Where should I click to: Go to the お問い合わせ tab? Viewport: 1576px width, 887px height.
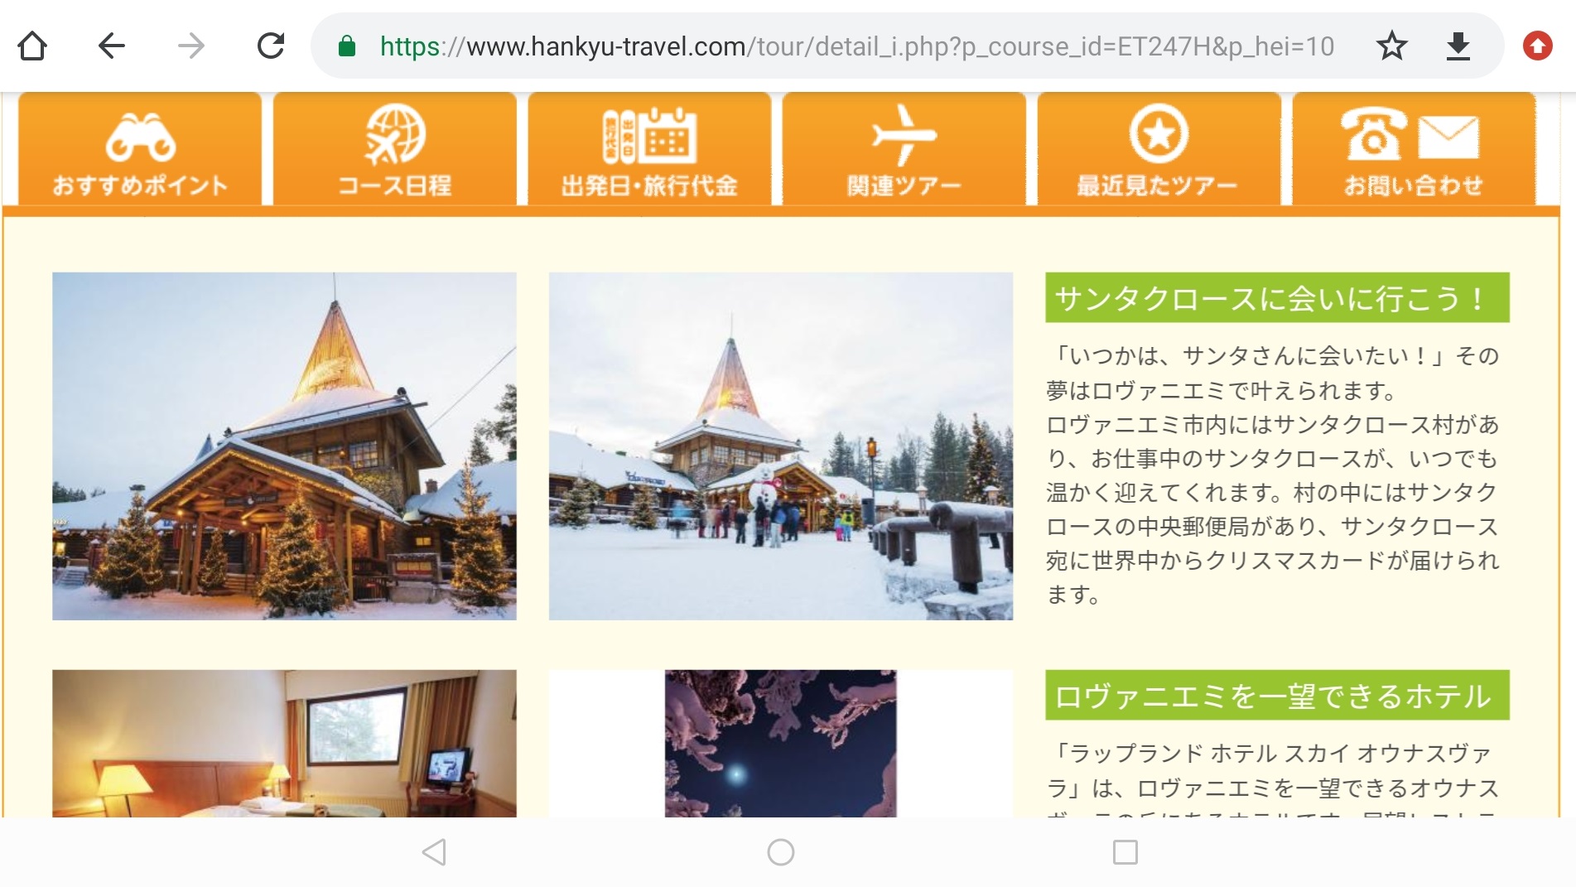pos(1413,150)
